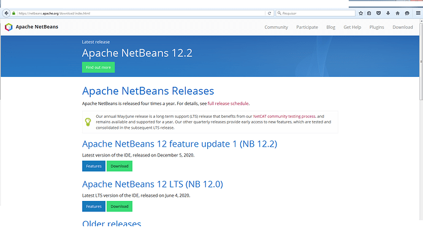Screen dimensions: 423x237
Task: Click the green padlock security icon
Action: [x=13, y=13]
